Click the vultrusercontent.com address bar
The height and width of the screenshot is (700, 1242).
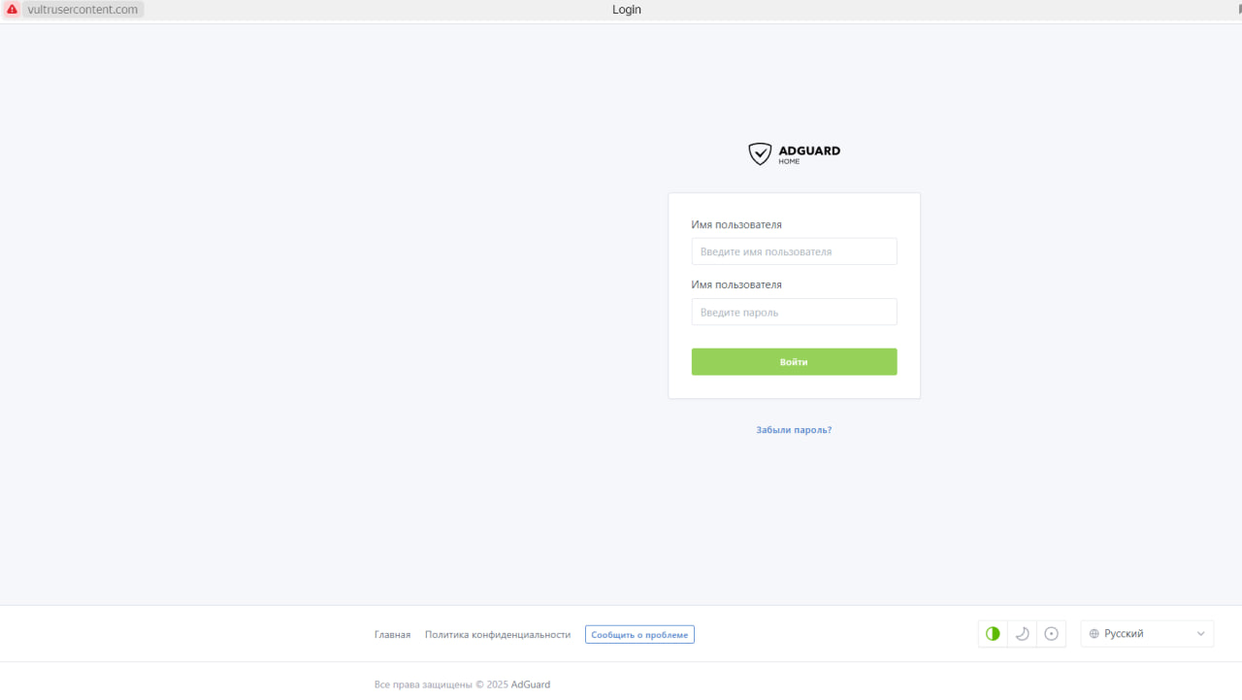pyautogui.click(x=82, y=10)
